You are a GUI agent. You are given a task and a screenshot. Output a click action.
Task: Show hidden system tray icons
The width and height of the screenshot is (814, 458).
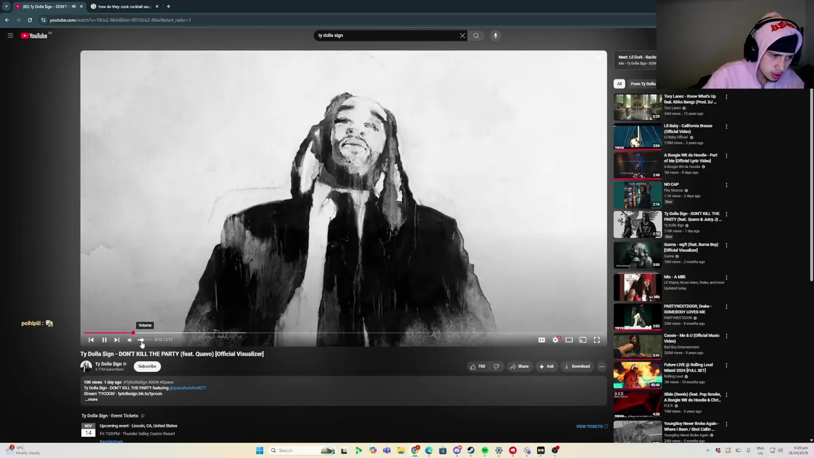pos(708,450)
